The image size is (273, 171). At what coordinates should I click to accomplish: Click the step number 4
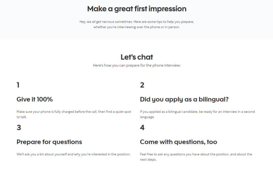tap(142, 128)
